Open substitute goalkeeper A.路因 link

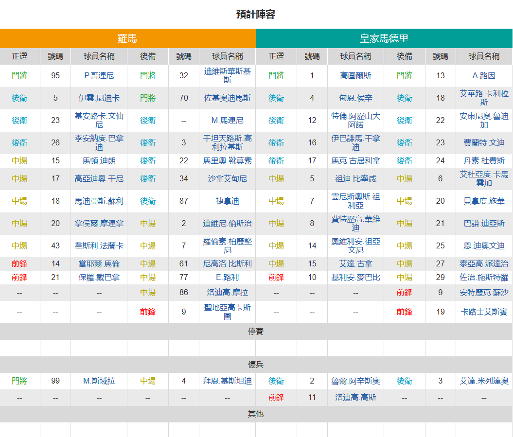pyautogui.click(x=484, y=75)
